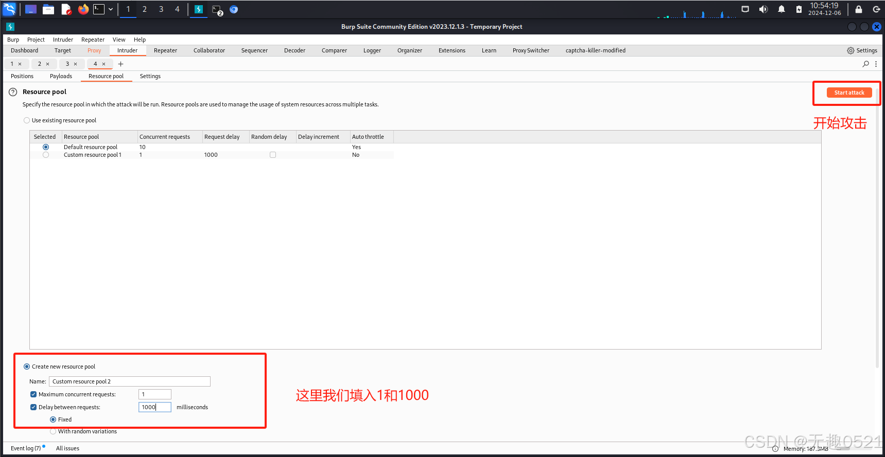The width and height of the screenshot is (885, 457).
Task: Click the search magnifier icon
Action: tap(866, 64)
